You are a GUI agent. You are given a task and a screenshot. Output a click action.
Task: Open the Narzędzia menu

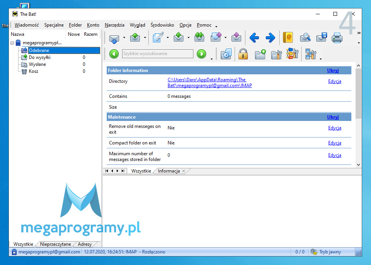[x=114, y=25]
